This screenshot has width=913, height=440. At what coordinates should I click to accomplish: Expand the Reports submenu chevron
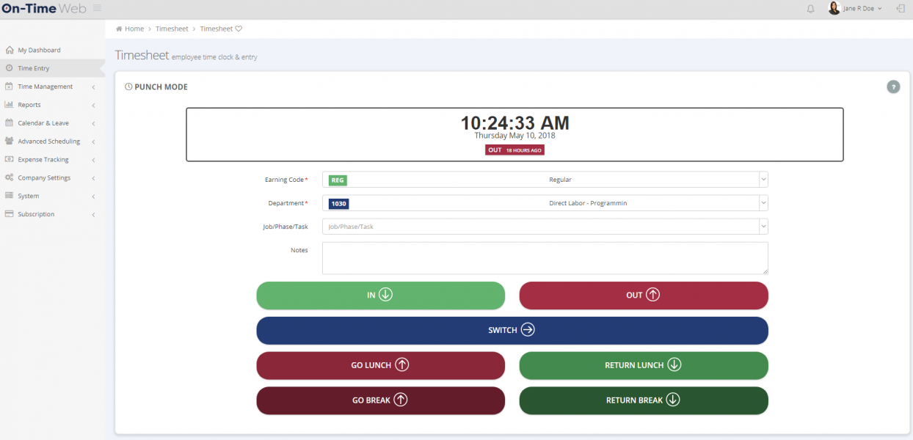tap(94, 106)
